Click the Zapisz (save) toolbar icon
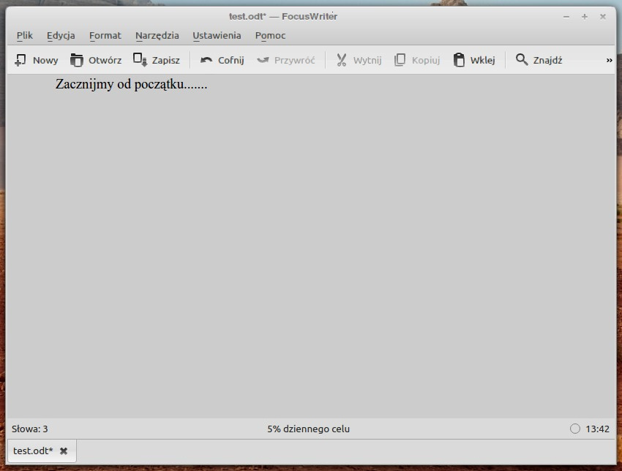This screenshot has width=622, height=471. click(x=140, y=60)
